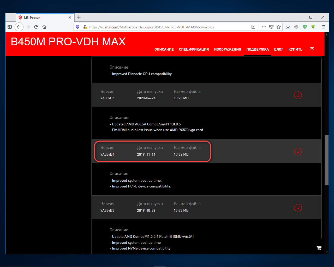Toggle the Firefox sidebar

coord(10,27)
